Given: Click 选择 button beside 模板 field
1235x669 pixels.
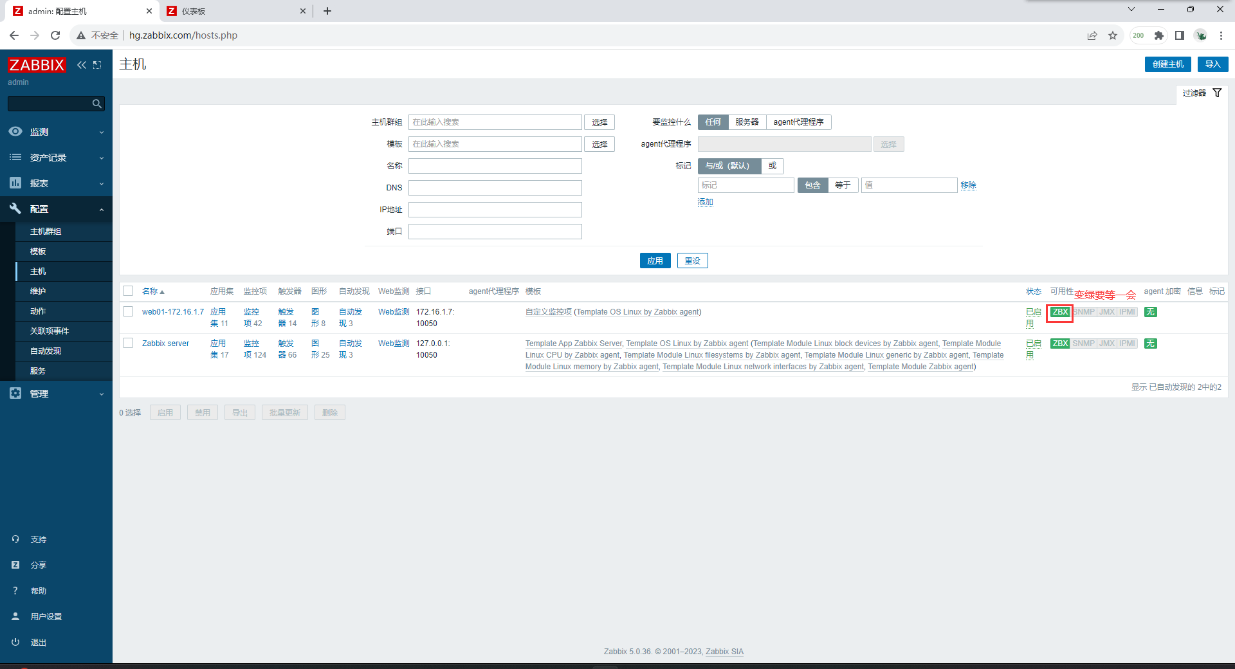Looking at the screenshot, I should [x=599, y=144].
